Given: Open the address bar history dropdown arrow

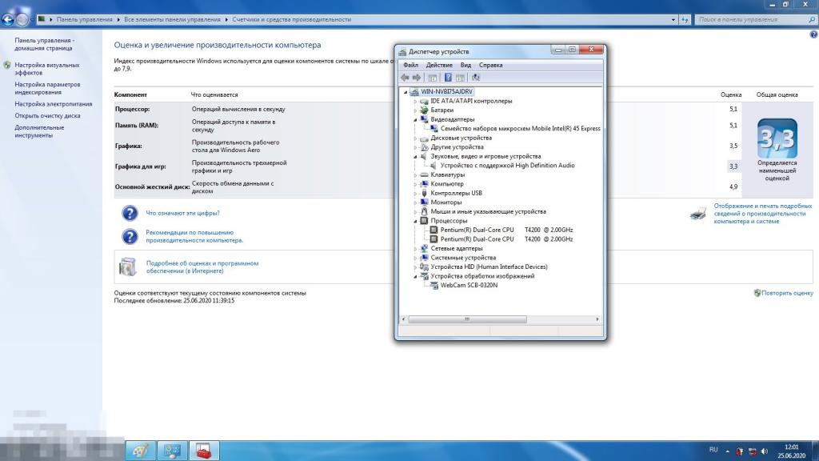Looking at the screenshot, I should tap(673, 20).
